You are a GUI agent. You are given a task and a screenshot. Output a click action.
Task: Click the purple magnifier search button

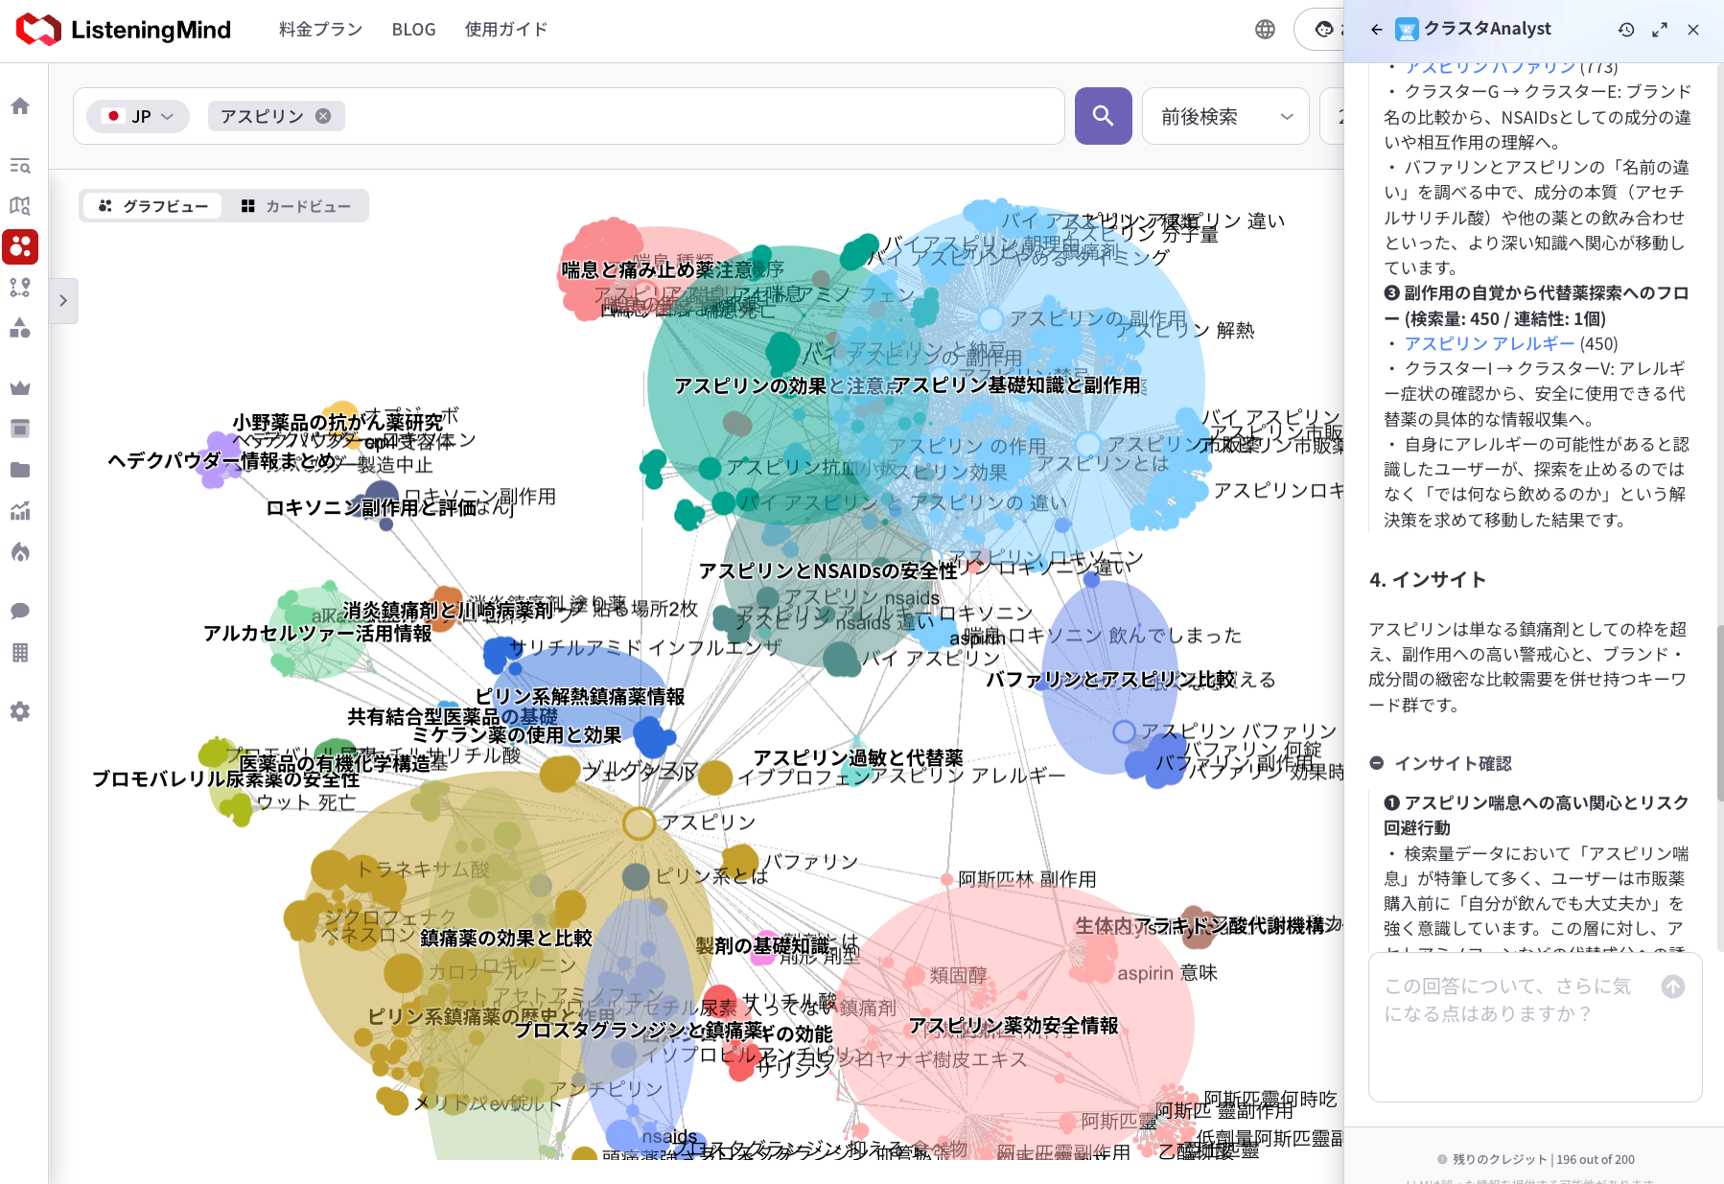point(1103,116)
